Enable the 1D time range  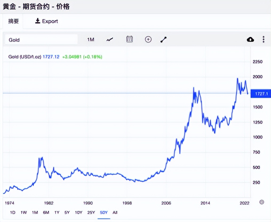click(x=13, y=213)
